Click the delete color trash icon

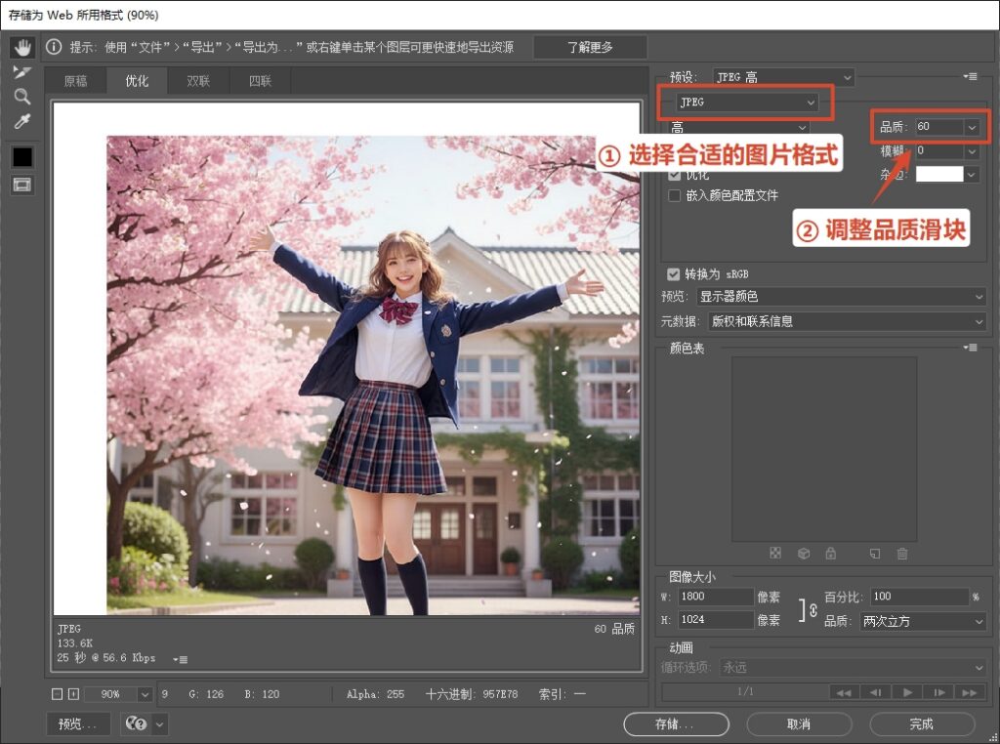(902, 555)
